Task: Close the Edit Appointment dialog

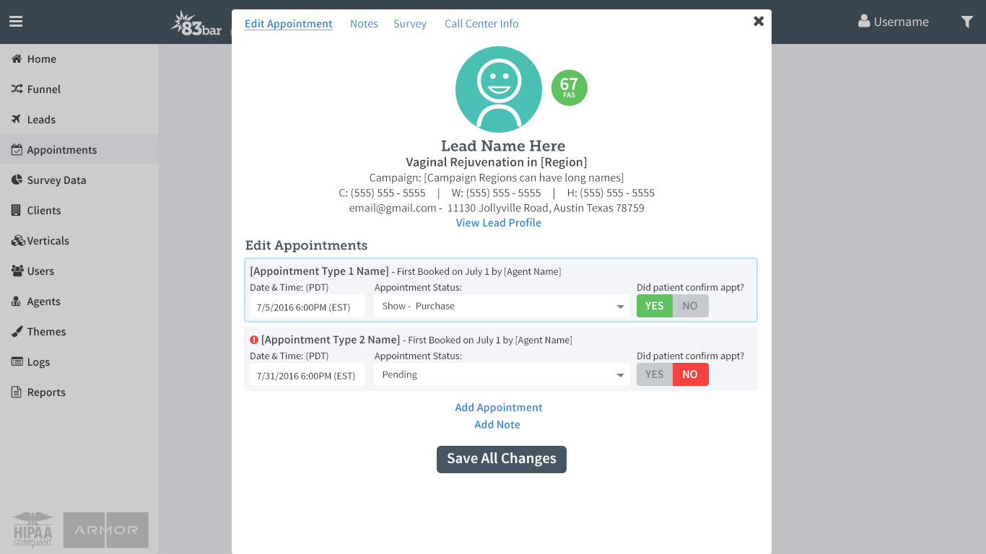Action: [759, 21]
